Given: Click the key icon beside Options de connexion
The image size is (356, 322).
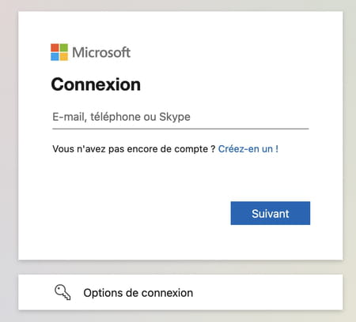Looking at the screenshot, I should (x=62, y=292).
